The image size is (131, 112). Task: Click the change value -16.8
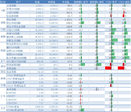[x=69, y=30]
